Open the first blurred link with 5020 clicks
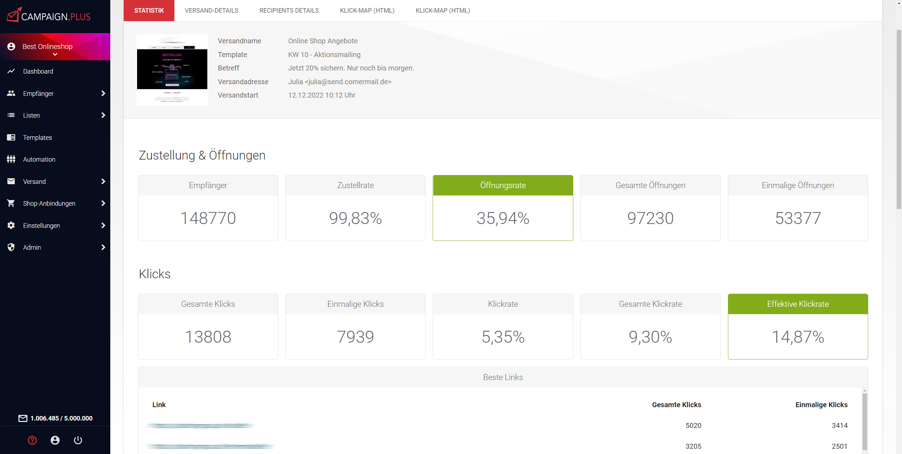The image size is (902, 454). (200, 425)
